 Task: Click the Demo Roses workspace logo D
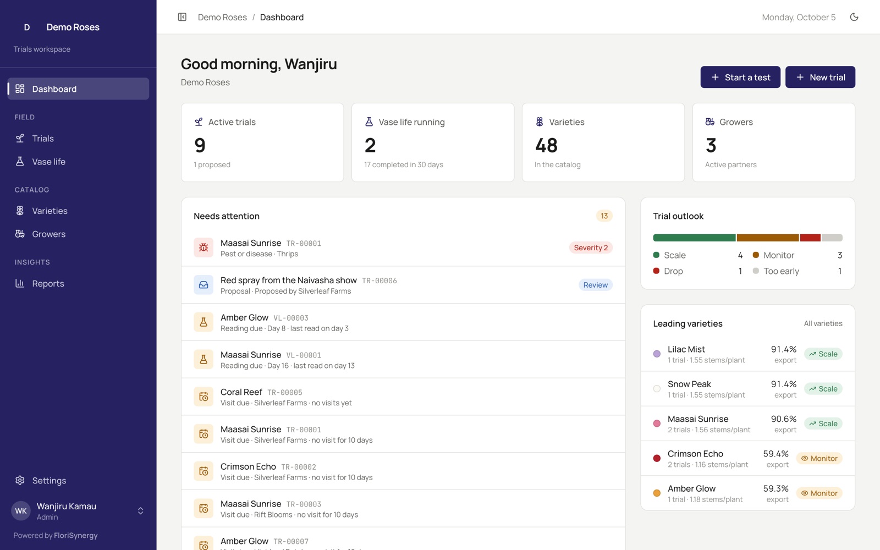tap(27, 27)
